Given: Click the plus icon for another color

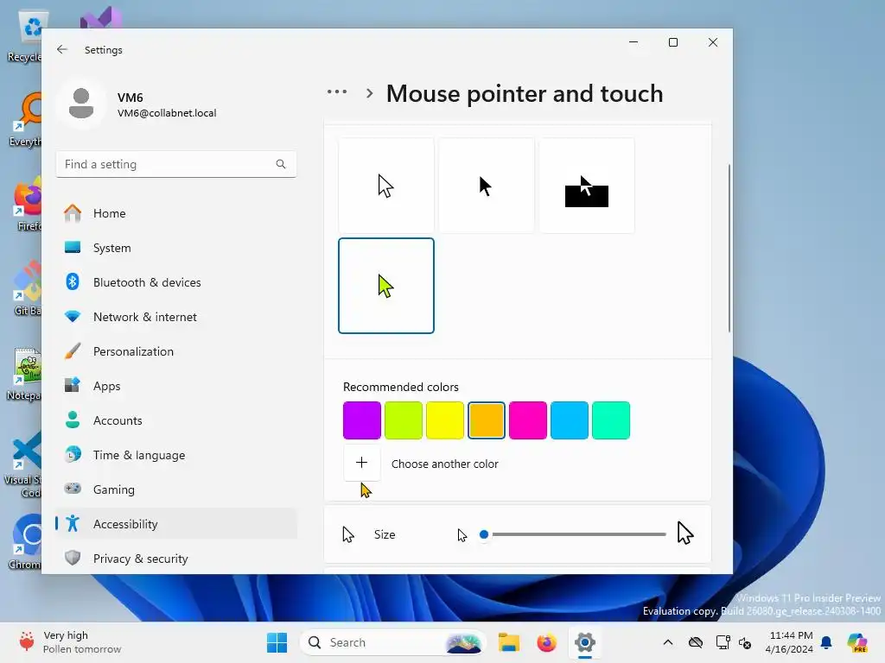Looking at the screenshot, I should point(362,463).
